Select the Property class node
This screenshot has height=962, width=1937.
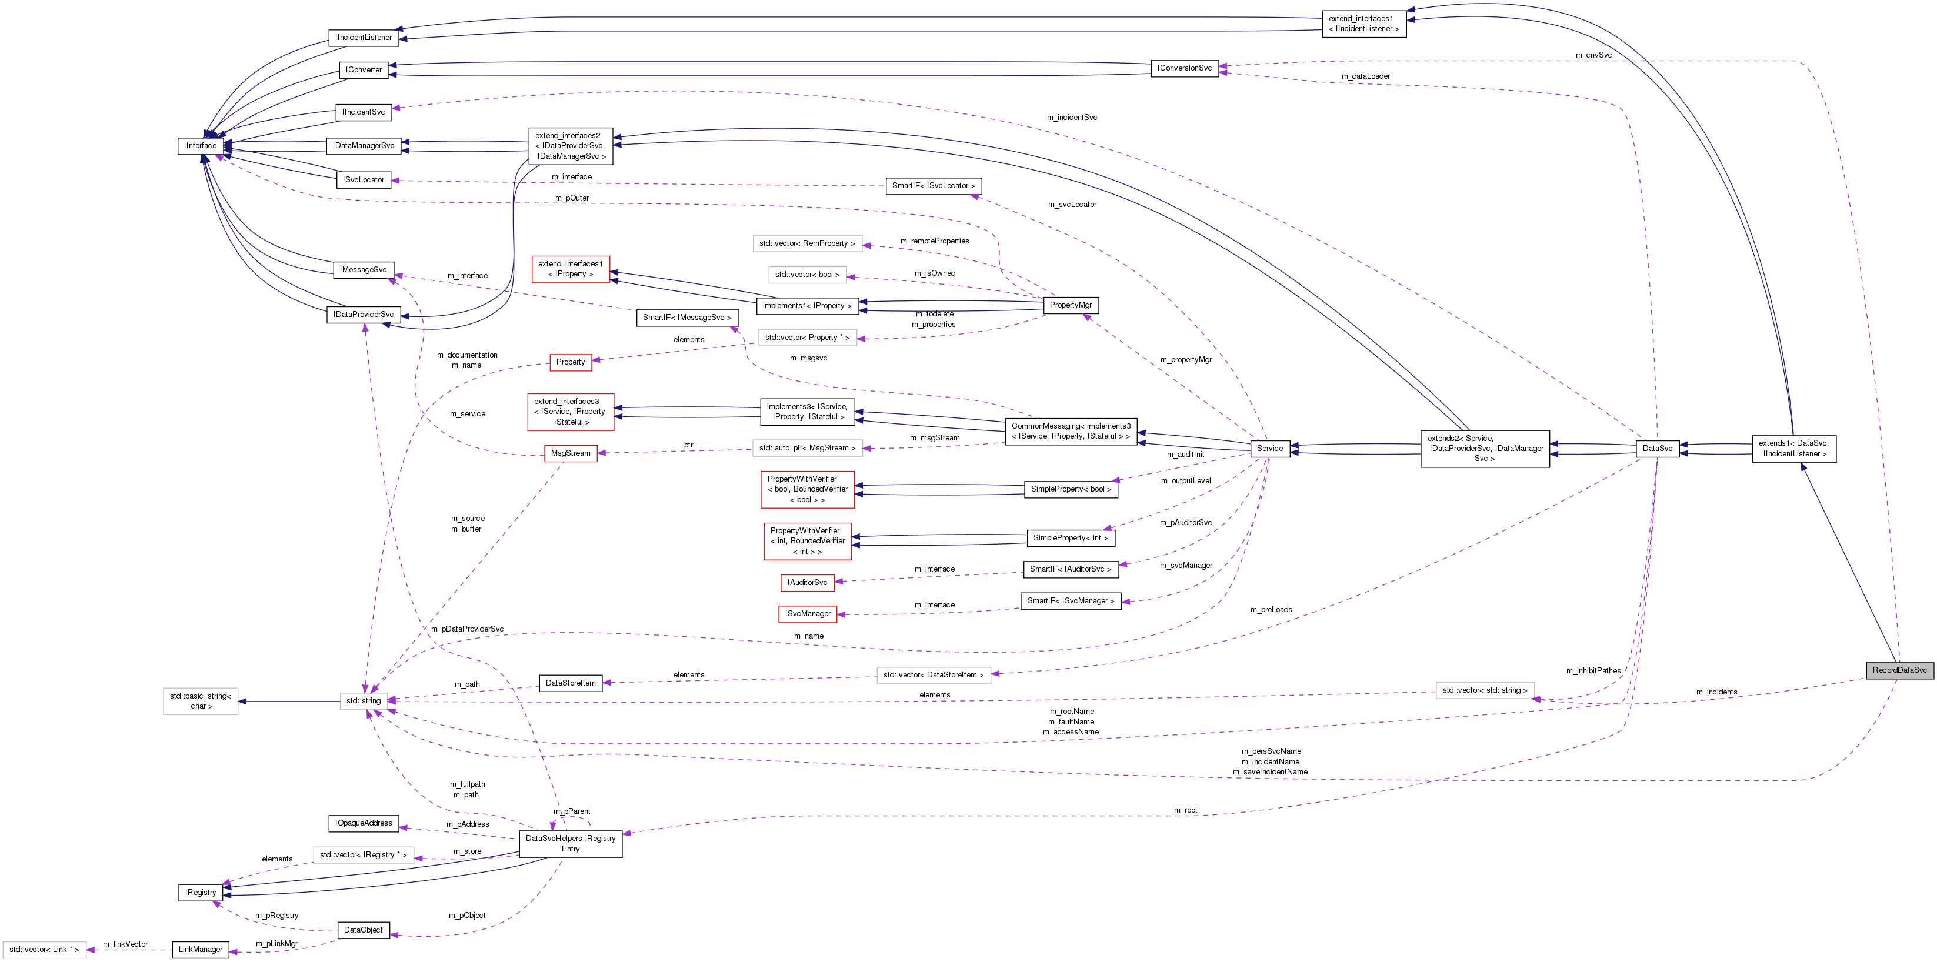click(571, 362)
